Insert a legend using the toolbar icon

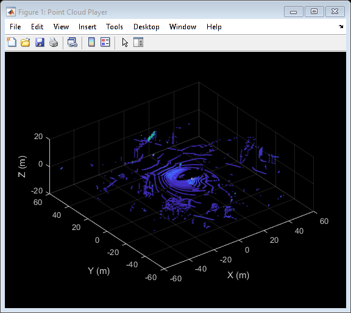(x=105, y=42)
